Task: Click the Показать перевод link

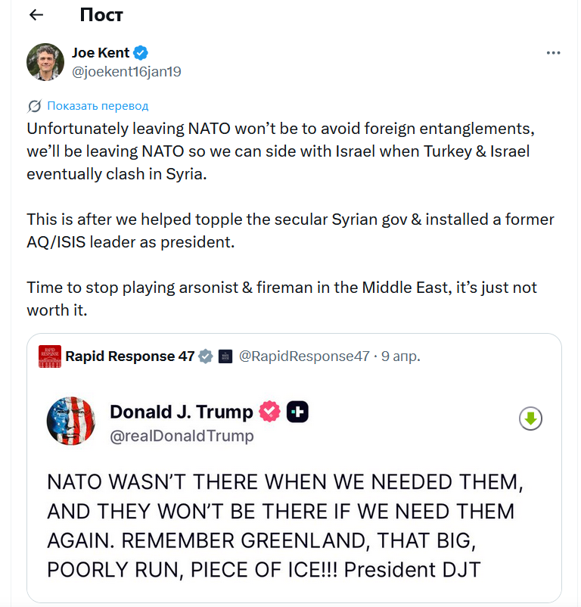Action: tap(98, 106)
